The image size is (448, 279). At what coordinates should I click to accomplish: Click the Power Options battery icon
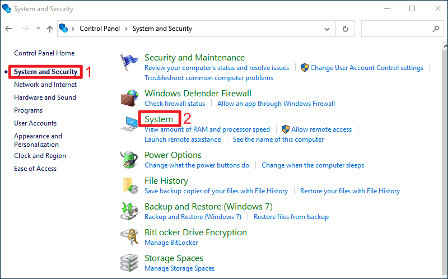129,159
